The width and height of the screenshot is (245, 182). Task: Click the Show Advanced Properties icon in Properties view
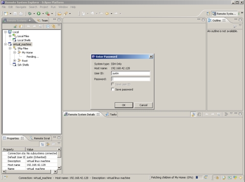point(48,144)
